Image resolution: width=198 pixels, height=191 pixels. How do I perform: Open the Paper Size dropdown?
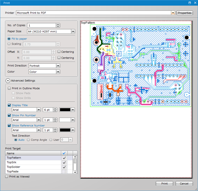pyautogui.click(x=73, y=31)
